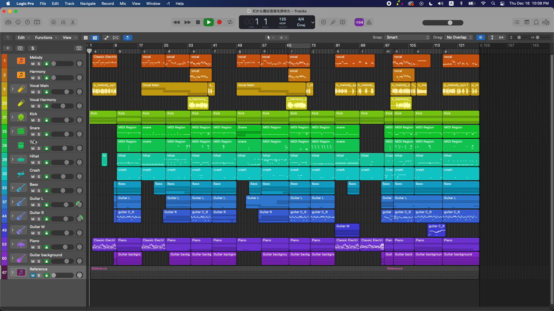554x311 pixels.
Task: Open the Snap mode dropdown
Action: pyautogui.click(x=408, y=37)
